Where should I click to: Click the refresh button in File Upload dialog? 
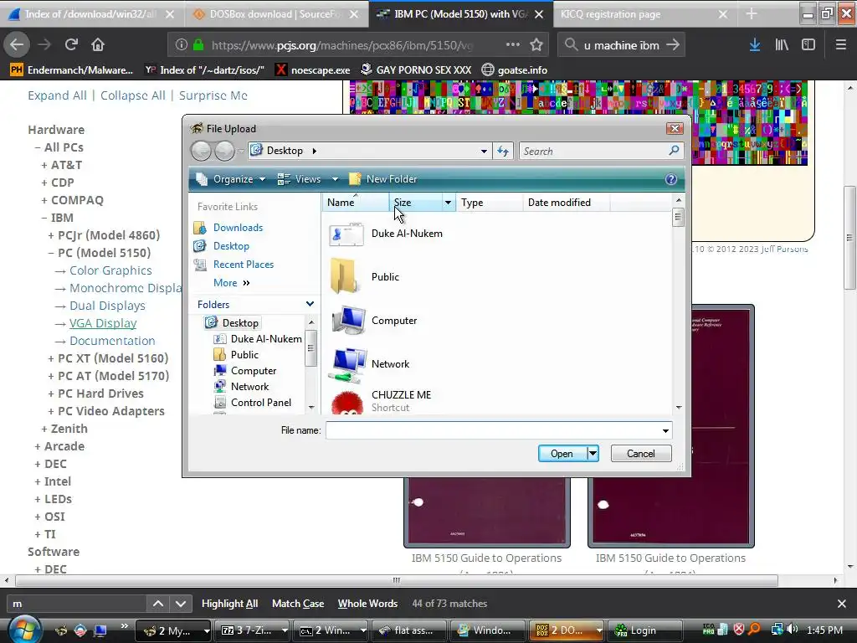(x=503, y=151)
